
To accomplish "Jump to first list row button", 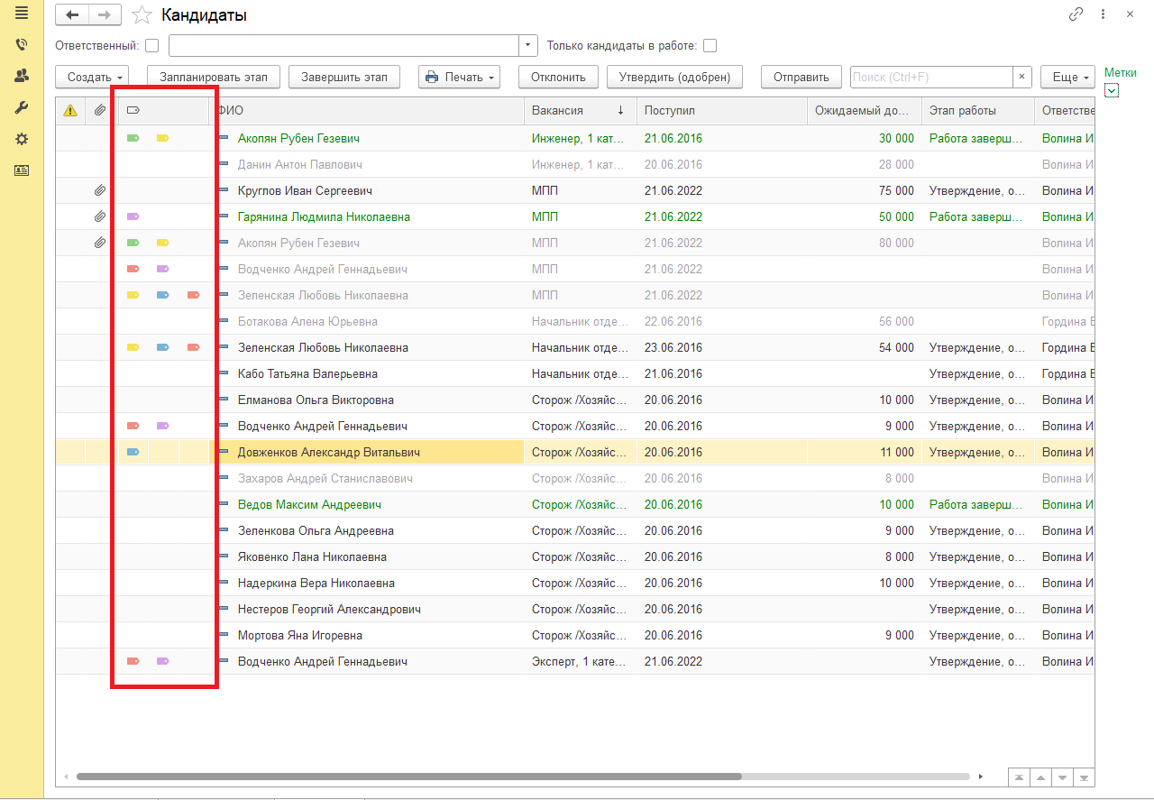I will [x=1019, y=777].
